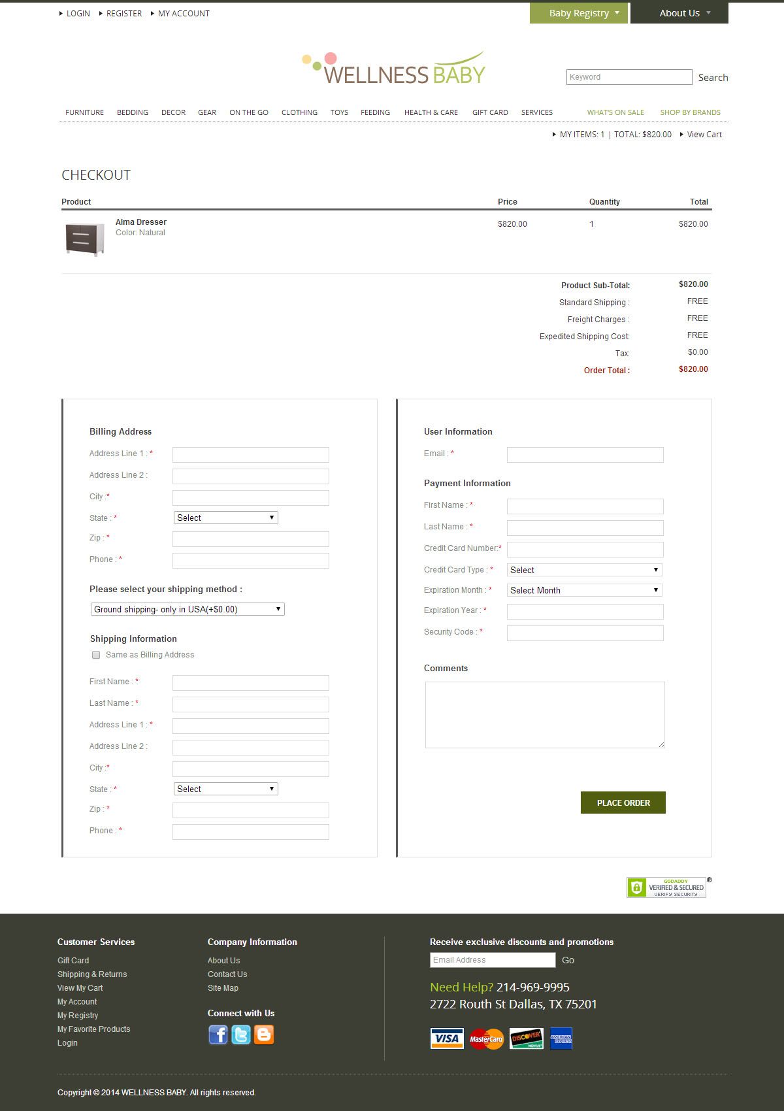This screenshot has height=1111, width=784.
Task: Click the Discover card logo
Action: 527,1038
